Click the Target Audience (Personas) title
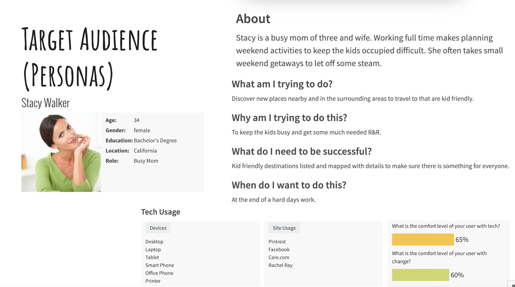 click(89, 58)
